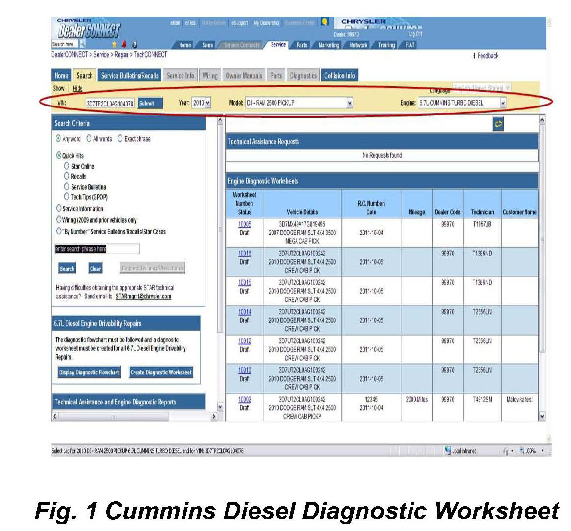The width and height of the screenshot is (571, 531).
Task: Open the Marketing navigation tab
Action: [x=328, y=45]
